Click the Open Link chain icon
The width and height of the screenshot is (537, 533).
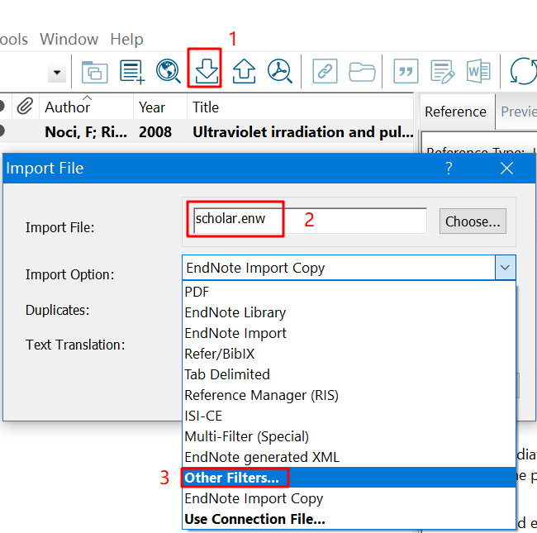(325, 71)
